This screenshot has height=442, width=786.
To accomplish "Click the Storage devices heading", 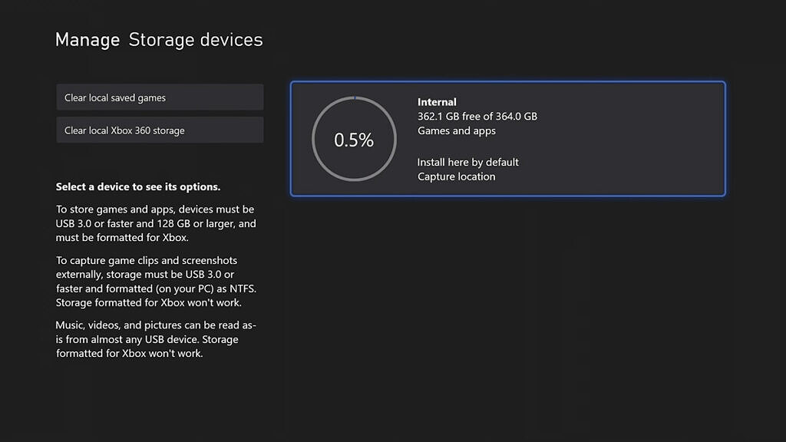I will pos(196,40).
